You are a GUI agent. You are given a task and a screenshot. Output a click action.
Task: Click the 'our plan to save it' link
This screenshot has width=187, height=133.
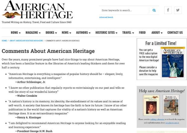click(172, 123)
